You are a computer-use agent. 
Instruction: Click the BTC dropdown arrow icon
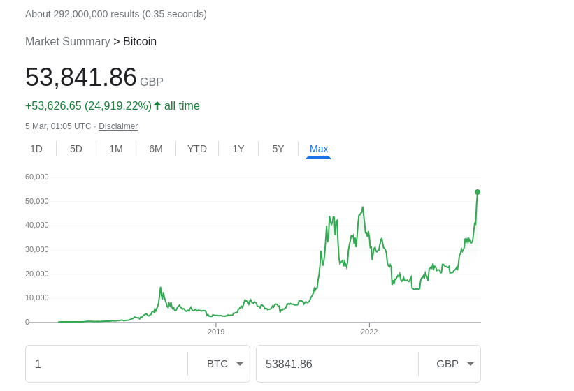pyautogui.click(x=240, y=364)
